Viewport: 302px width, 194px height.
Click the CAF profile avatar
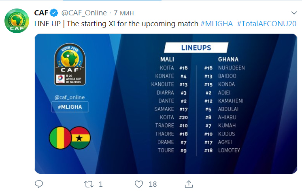click(x=17, y=21)
